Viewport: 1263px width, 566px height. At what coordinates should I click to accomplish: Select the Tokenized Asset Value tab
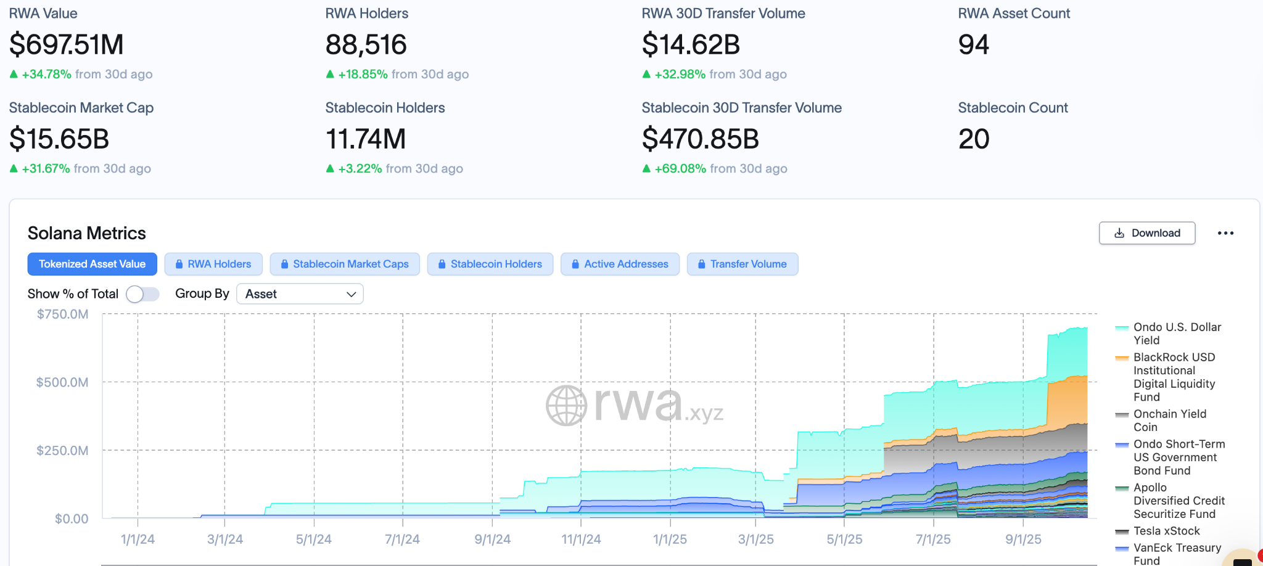(92, 264)
